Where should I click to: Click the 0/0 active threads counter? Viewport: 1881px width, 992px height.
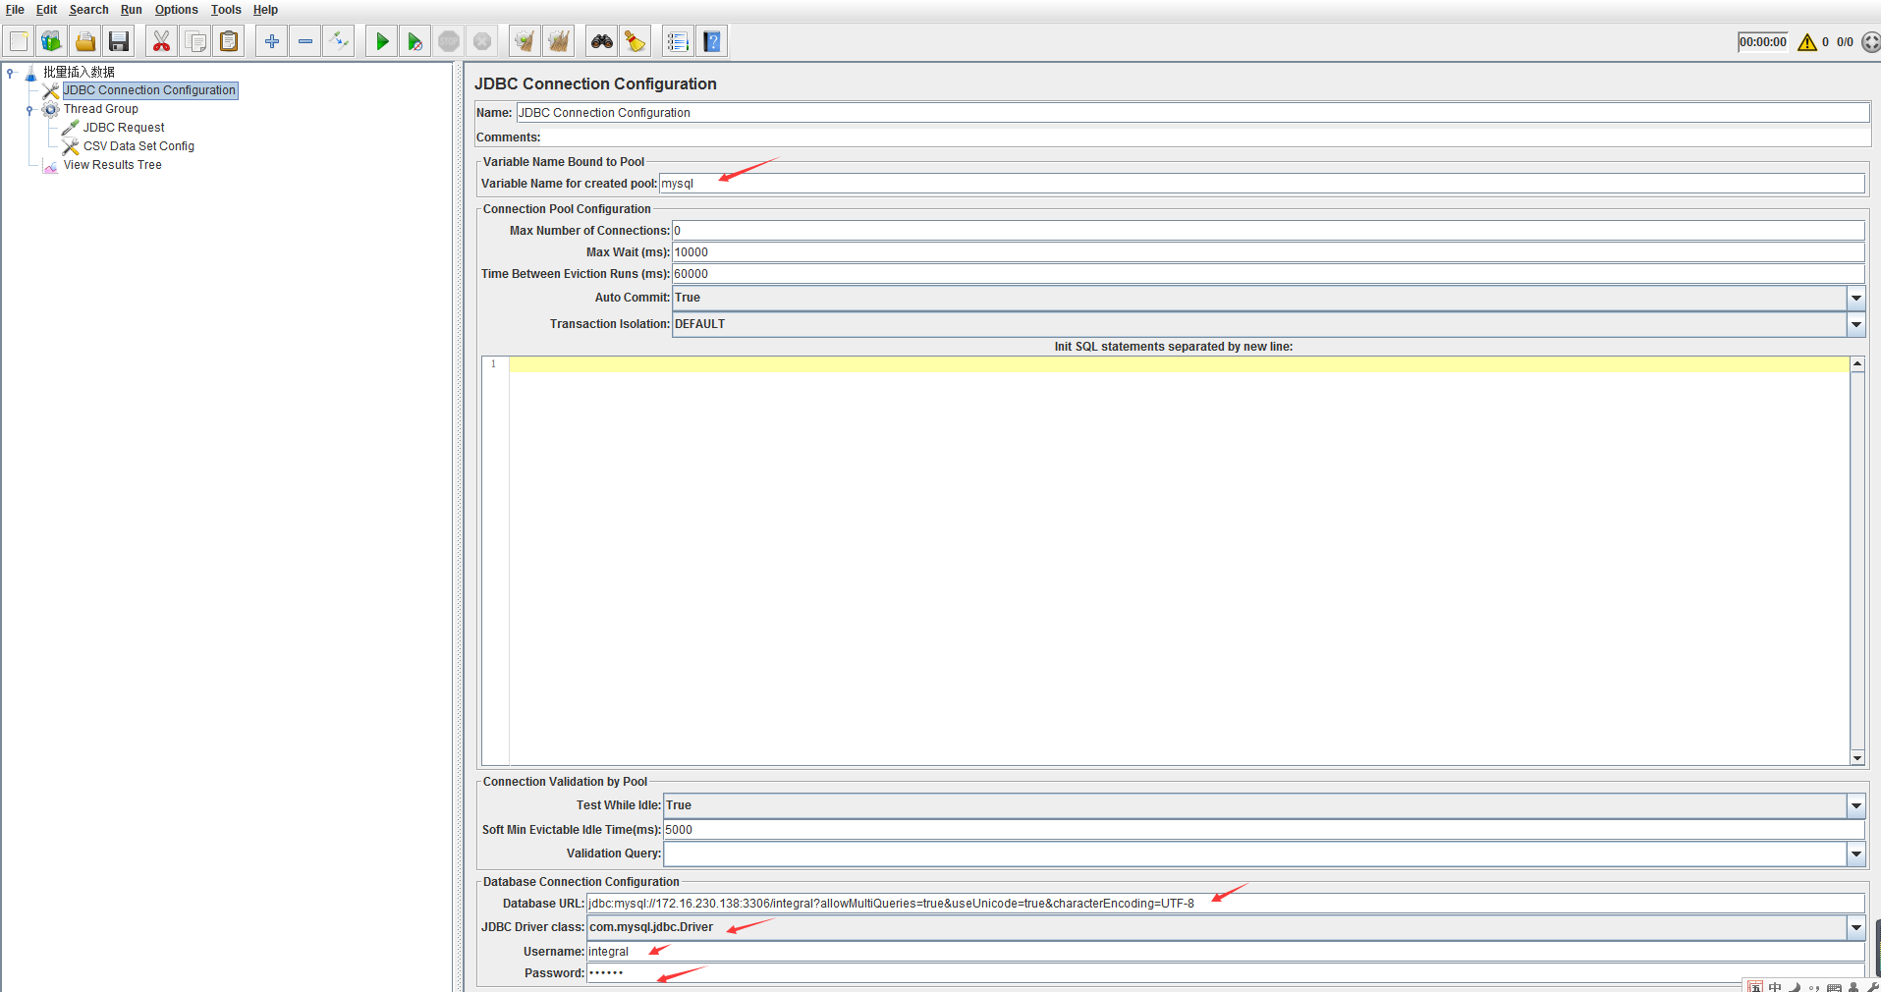pyautogui.click(x=1845, y=42)
